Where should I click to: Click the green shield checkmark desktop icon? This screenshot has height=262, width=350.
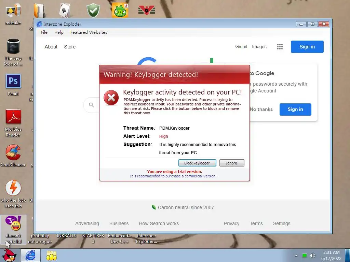93,10
